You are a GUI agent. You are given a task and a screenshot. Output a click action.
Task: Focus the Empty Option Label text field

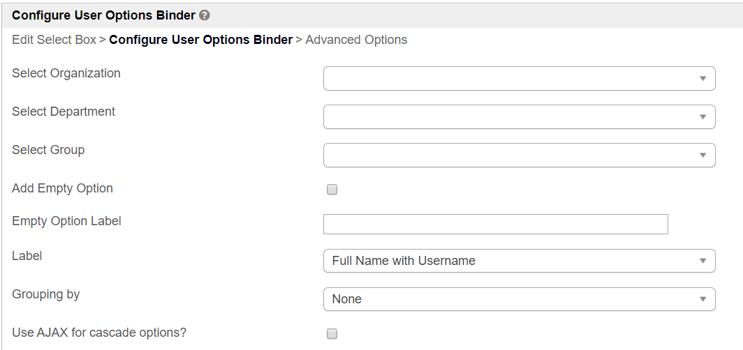pyautogui.click(x=495, y=224)
